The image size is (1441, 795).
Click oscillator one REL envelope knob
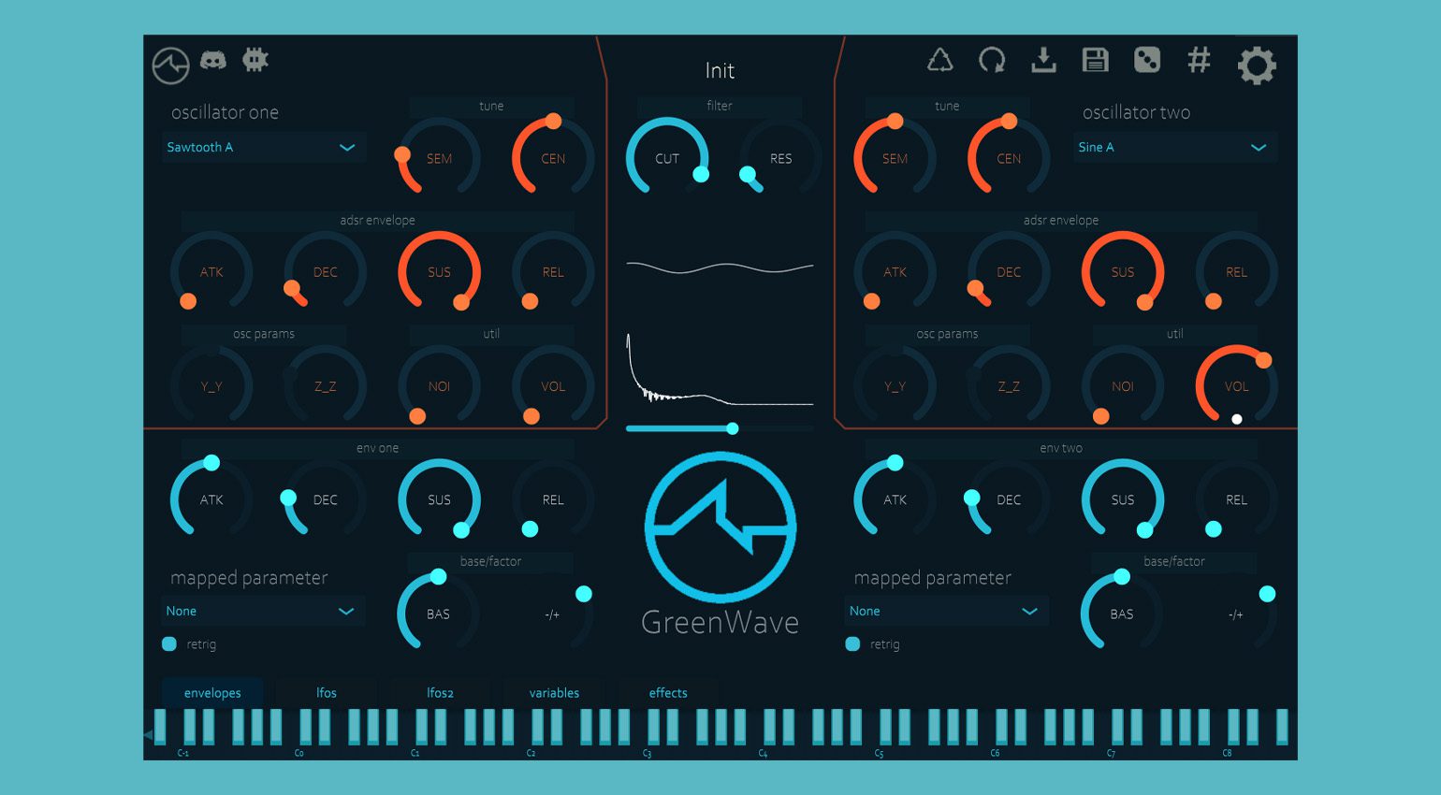pyautogui.click(x=553, y=272)
